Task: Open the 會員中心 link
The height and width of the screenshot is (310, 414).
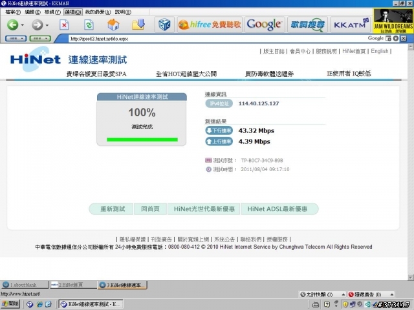Action: (300, 51)
